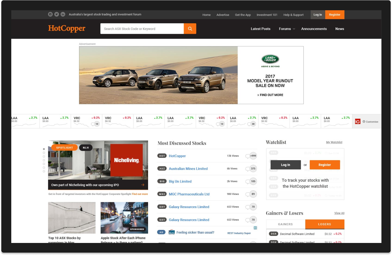Click the ad info icon above REST Industry Super

tap(255, 228)
